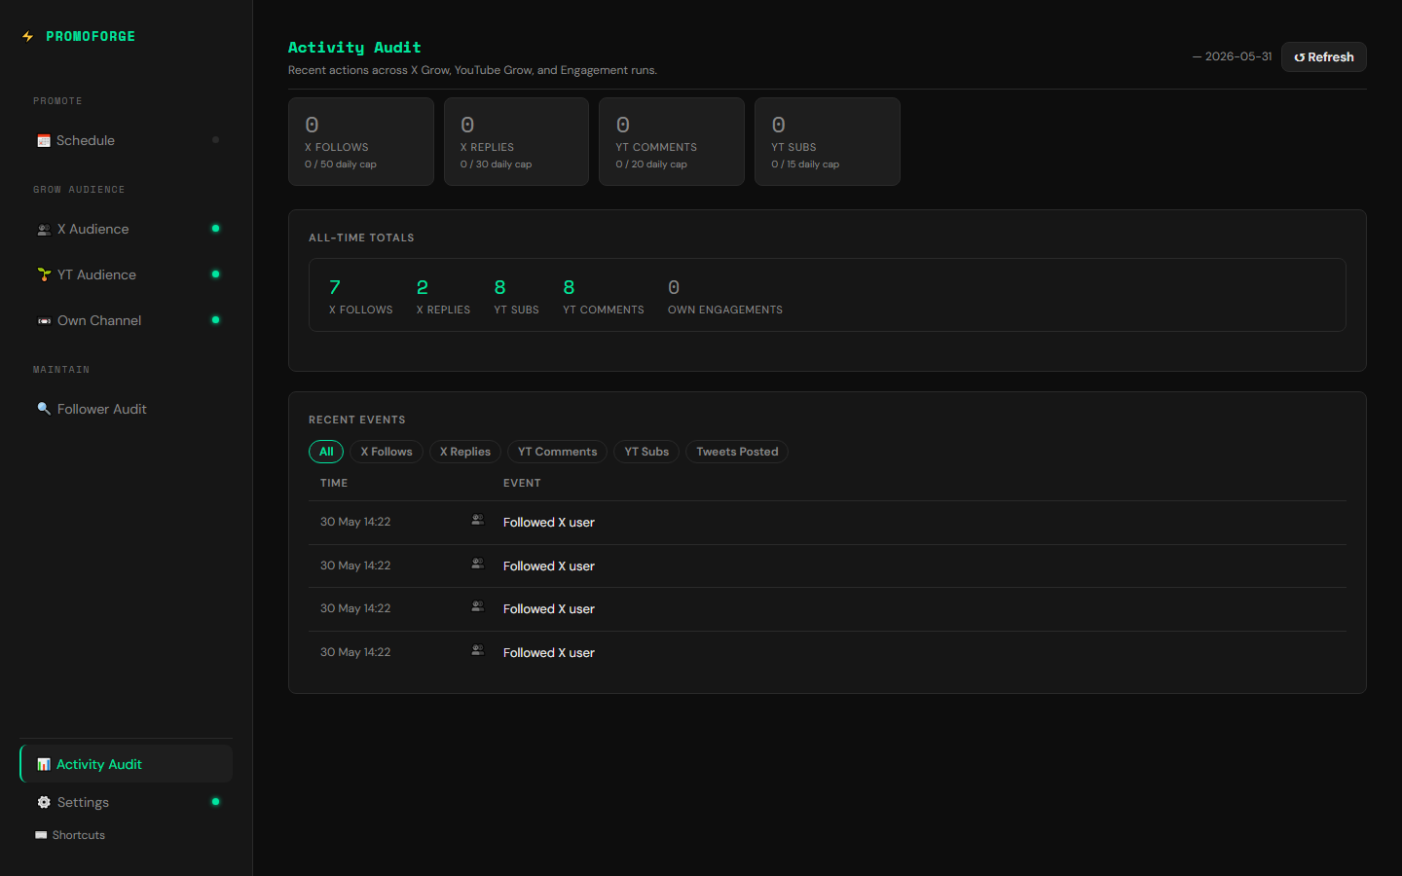The height and width of the screenshot is (876, 1402).
Task: Click the people icon in last Followed X user row
Action: pos(477,650)
